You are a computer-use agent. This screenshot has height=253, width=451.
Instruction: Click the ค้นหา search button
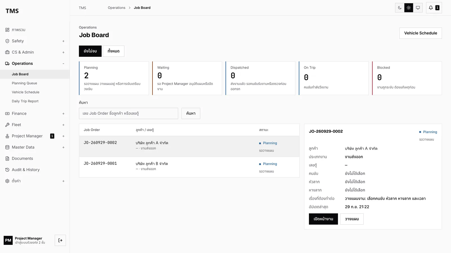pos(191,114)
